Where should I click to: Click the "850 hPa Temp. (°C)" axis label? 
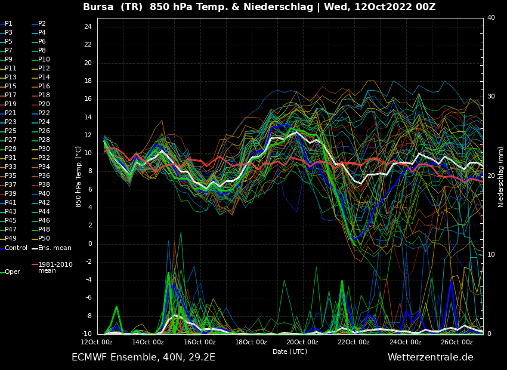pyautogui.click(x=78, y=177)
